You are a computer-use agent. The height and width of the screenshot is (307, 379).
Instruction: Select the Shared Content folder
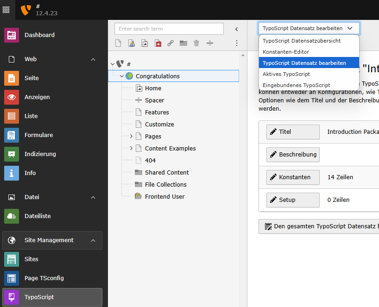(167, 172)
